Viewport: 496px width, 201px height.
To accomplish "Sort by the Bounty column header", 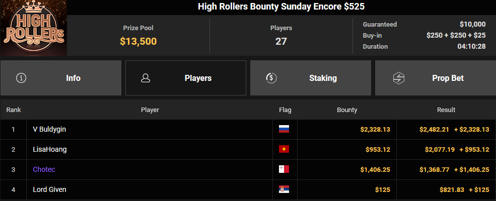I will (x=347, y=110).
